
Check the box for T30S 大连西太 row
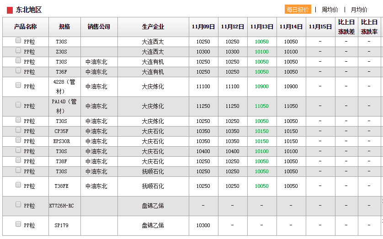point(18,41)
